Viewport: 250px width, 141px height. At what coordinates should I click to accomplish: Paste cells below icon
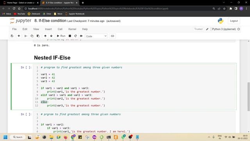[x=38, y=36]
